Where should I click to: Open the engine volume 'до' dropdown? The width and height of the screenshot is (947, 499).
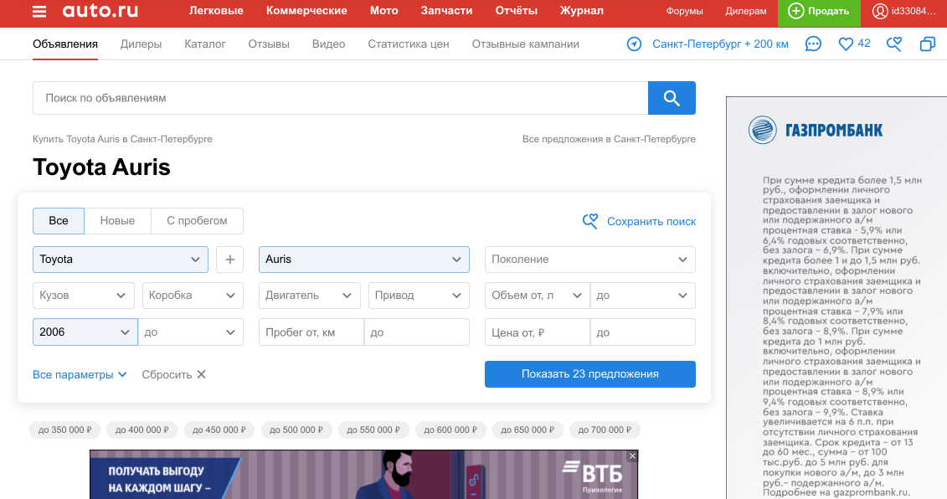[642, 296]
